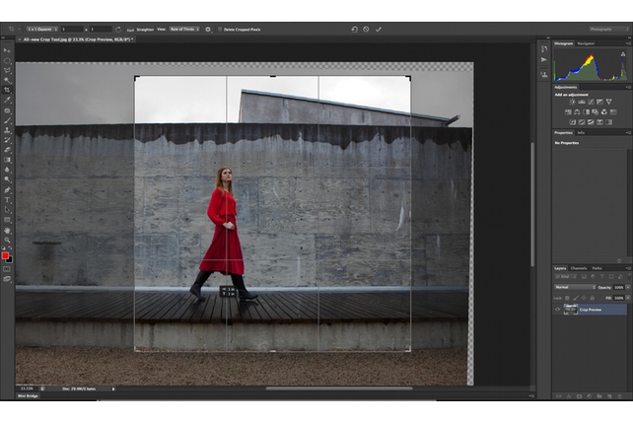Add a Curves adjustment

(x=591, y=102)
